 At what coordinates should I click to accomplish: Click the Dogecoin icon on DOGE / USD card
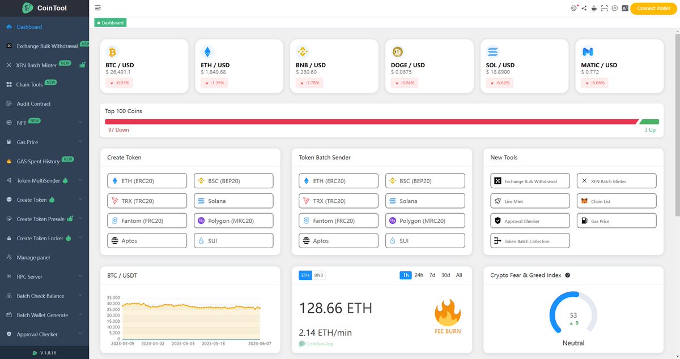click(397, 52)
